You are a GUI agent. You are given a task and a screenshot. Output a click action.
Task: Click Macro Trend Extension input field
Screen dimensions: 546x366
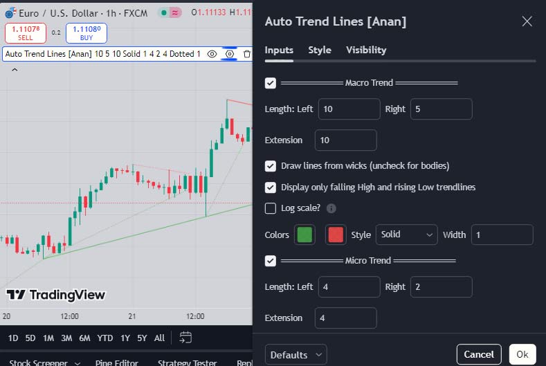(346, 140)
